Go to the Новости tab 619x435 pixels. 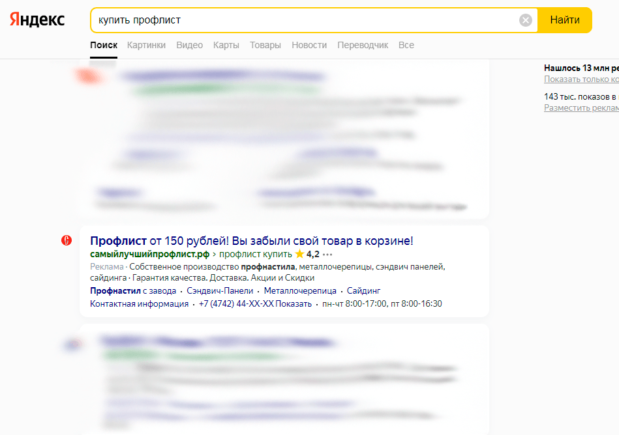pos(309,46)
